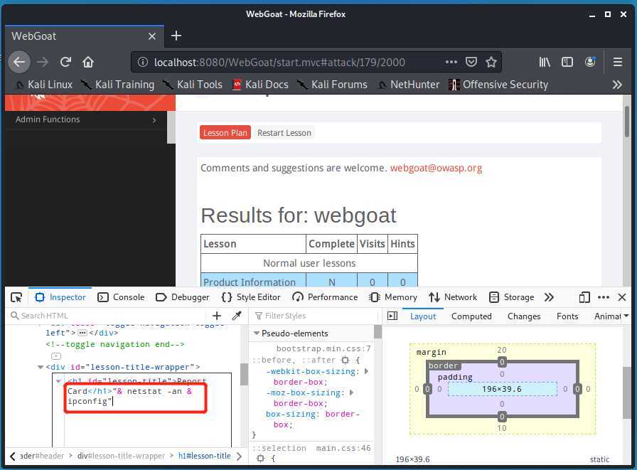Close the WebGoat tab
The height and width of the screenshot is (470, 637).
tap(152, 36)
